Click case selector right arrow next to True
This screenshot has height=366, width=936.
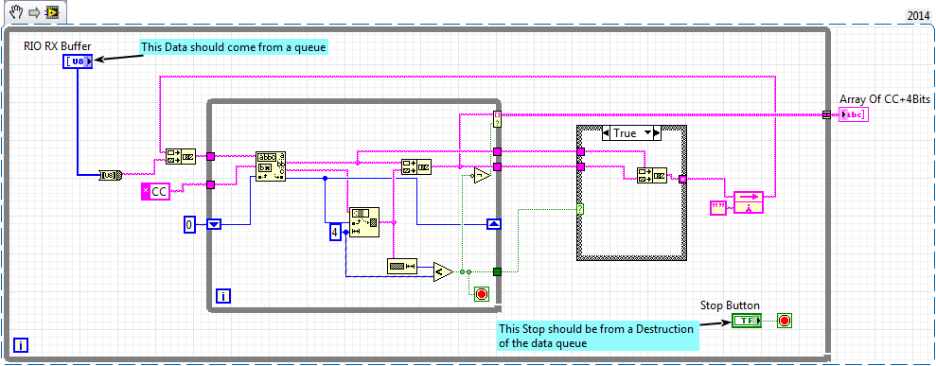pos(656,133)
